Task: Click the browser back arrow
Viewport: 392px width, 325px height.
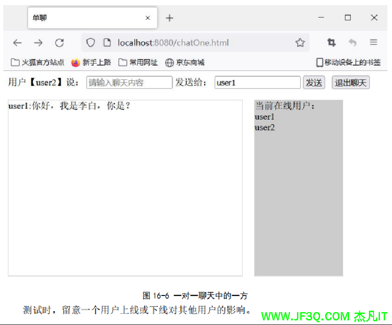Action: click(x=18, y=43)
